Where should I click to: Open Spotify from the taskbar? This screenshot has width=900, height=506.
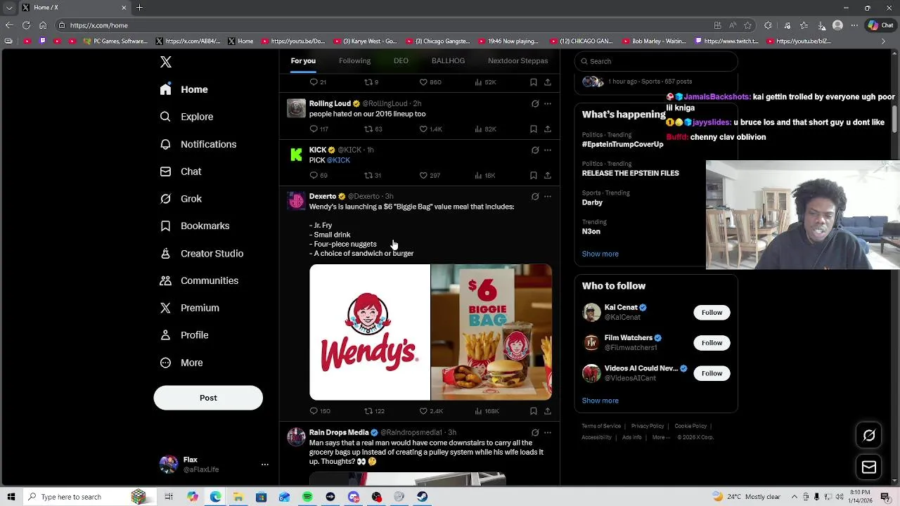pyautogui.click(x=307, y=497)
